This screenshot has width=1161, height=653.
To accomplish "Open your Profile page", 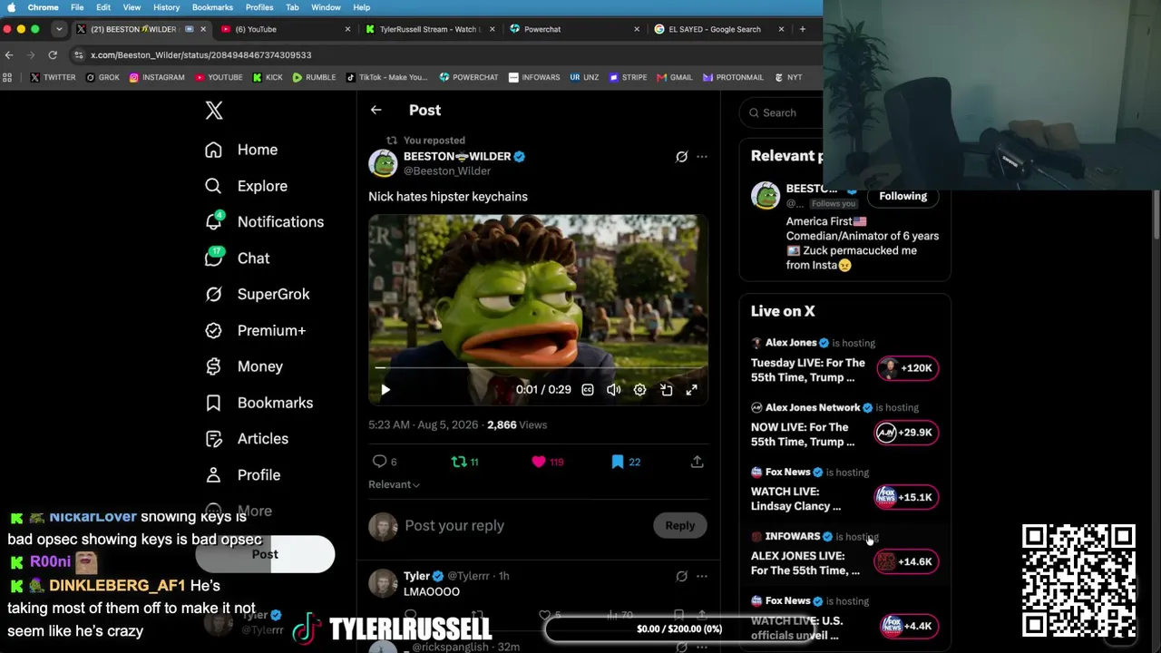I will pos(242,475).
